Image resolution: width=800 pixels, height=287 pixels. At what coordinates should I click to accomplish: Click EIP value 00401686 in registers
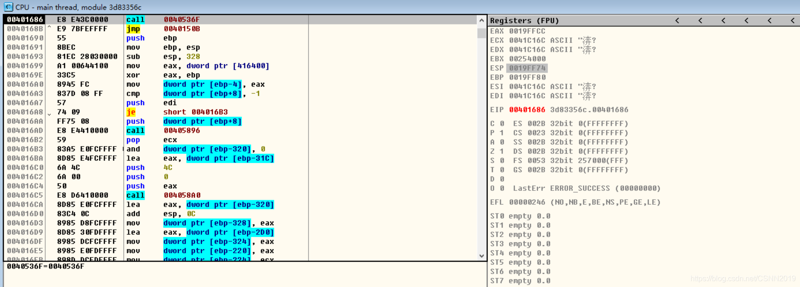click(527, 110)
